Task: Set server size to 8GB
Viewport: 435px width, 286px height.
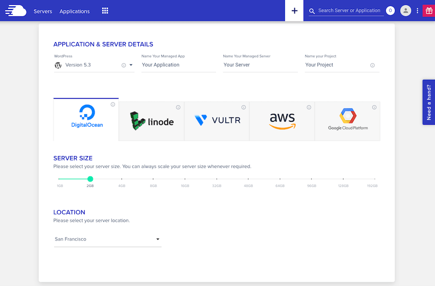Action: pyautogui.click(x=153, y=186)
